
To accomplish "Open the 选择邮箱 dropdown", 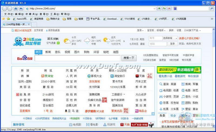I will click(170, 38).
